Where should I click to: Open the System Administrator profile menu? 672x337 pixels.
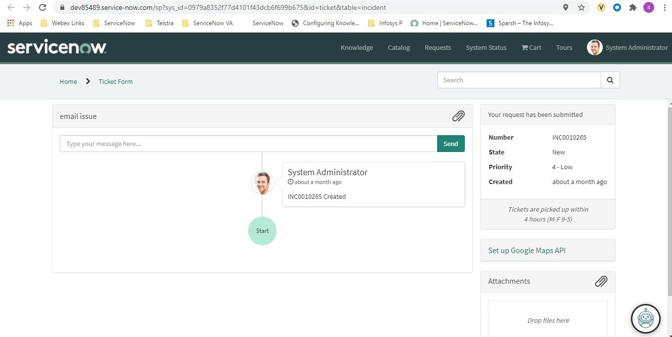(627, 48)
